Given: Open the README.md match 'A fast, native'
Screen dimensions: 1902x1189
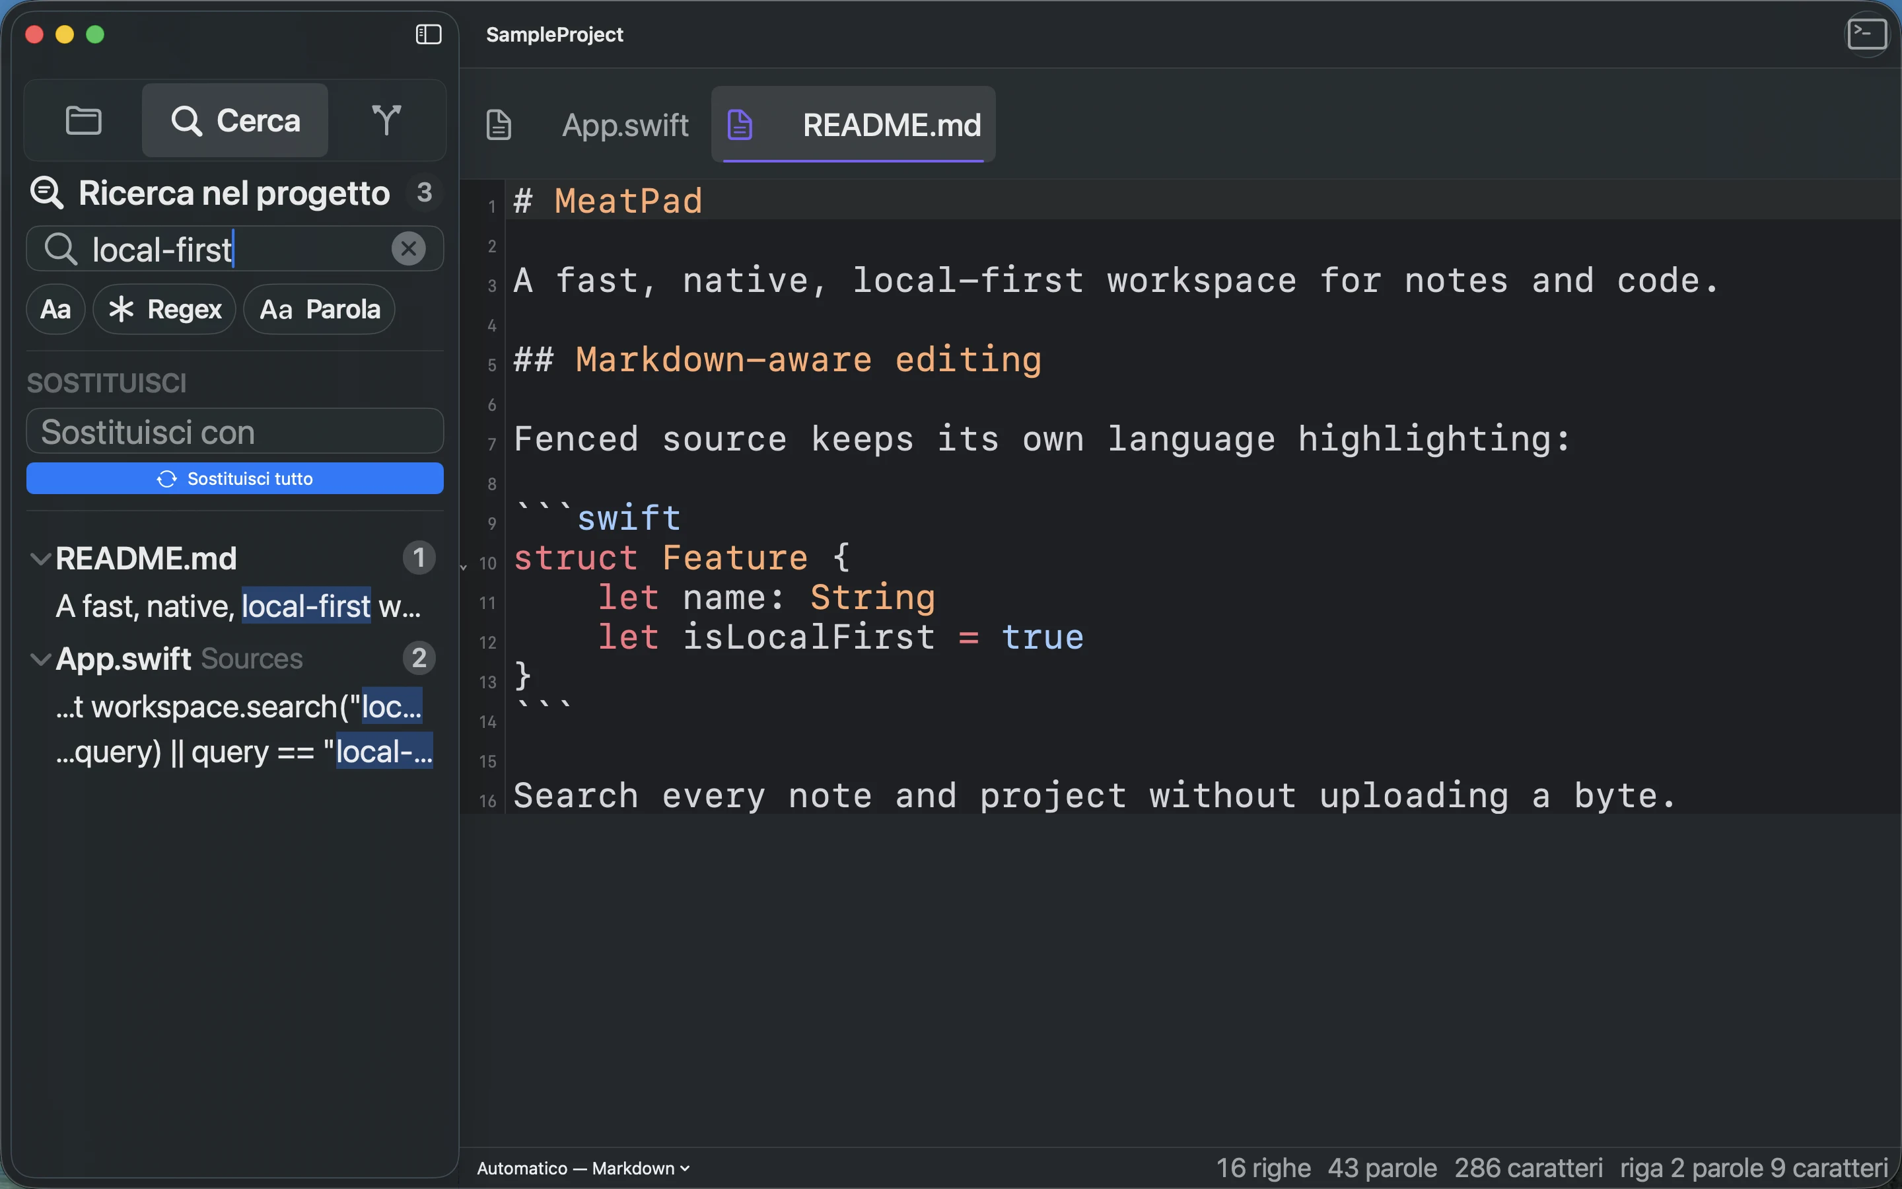Looking at the screenshot, I should (239, 606).
